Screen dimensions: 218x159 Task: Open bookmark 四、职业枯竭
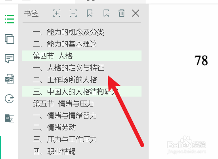[x=54, y=151]
